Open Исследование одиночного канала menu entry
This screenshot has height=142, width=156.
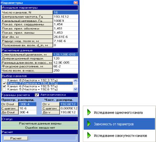pyautogui.click(x=119, y=112)
